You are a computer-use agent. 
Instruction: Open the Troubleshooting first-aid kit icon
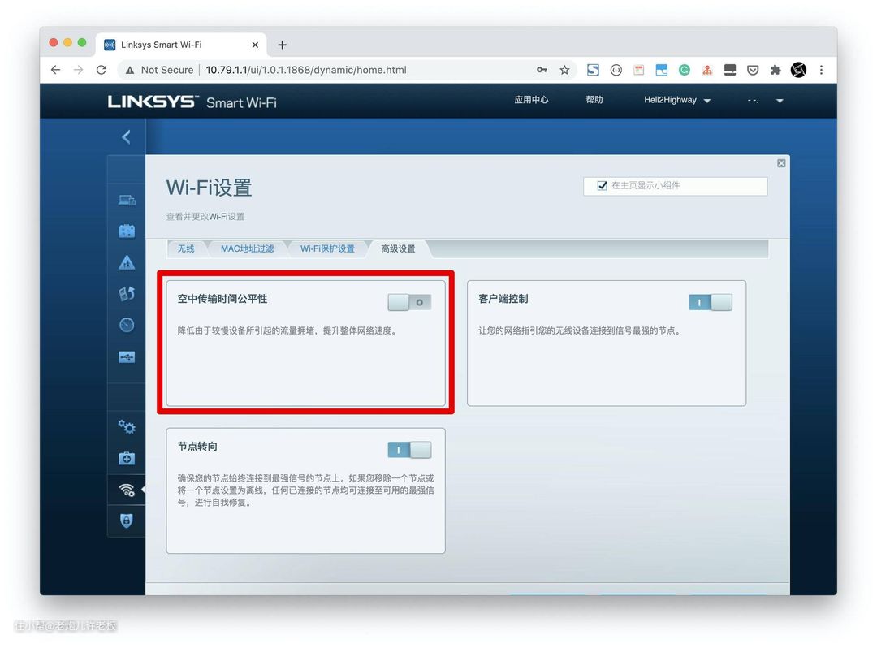pyautogui.click(x=127, y=459)
